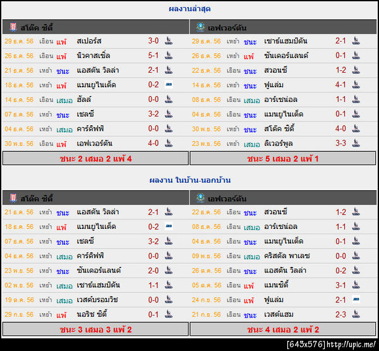This screenshot has height=351, width=379.
Task: Click score 2-3 in the เวสต์แฮม row
Action: (x=340, y=314)
